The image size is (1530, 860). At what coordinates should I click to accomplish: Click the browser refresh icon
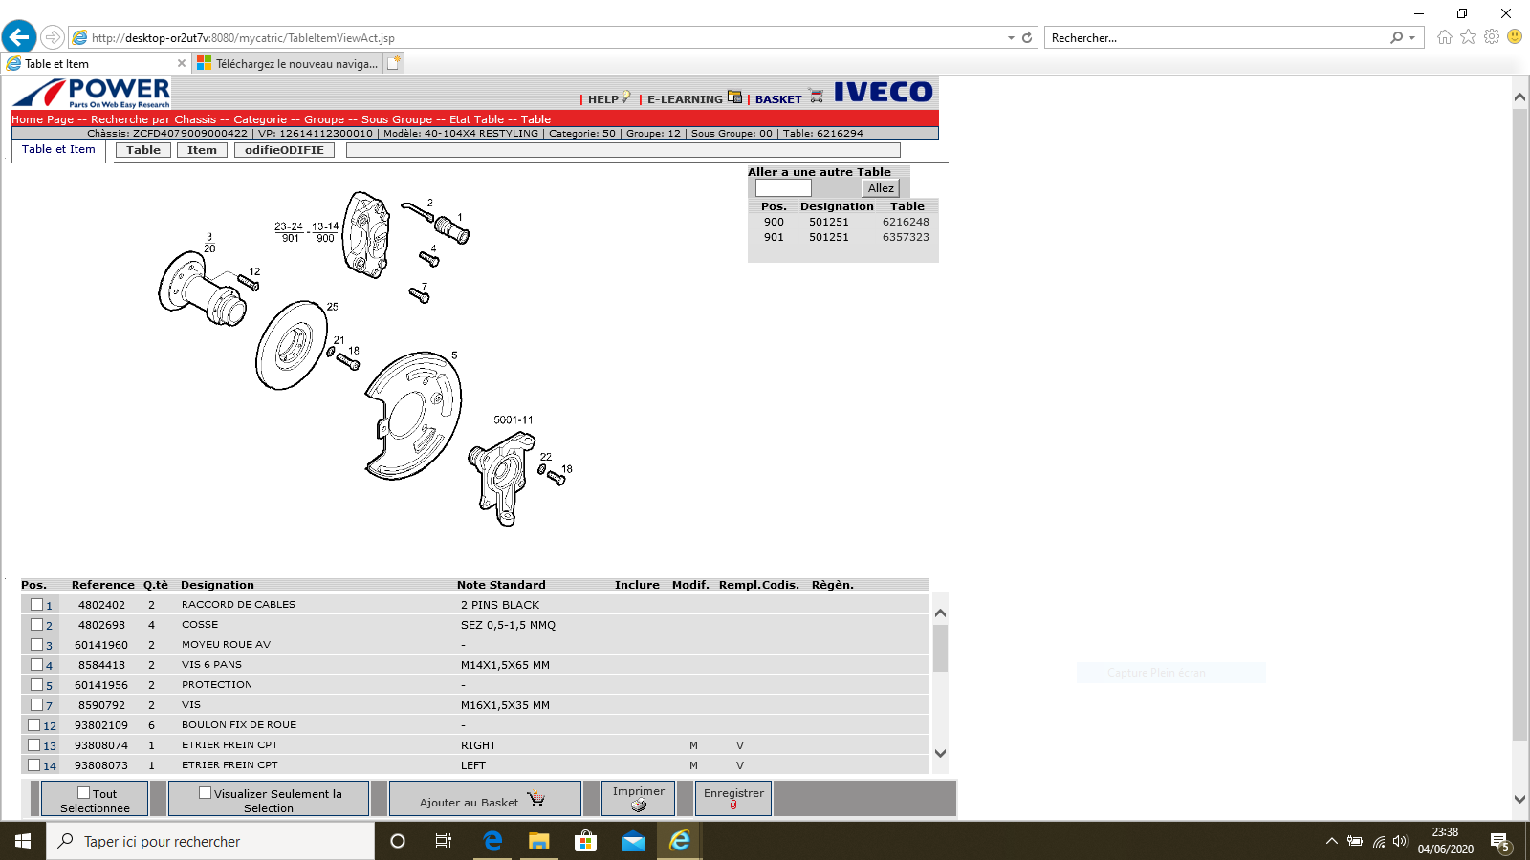(1027, 38)
